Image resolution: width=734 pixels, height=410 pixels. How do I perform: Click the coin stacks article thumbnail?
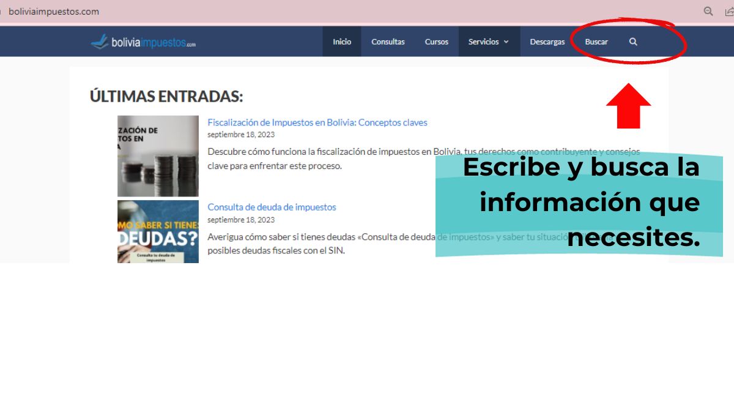coord(158,156)
